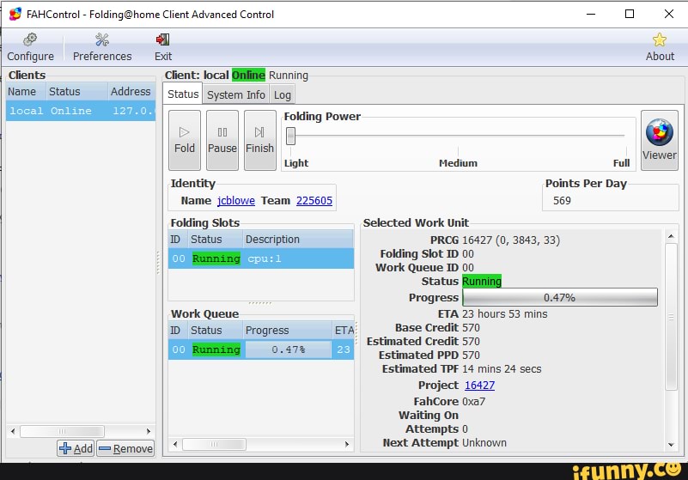Screen dimensions: 688x480
Task: Click the green Running status in work unit
Action: click(x=481, y=282)
